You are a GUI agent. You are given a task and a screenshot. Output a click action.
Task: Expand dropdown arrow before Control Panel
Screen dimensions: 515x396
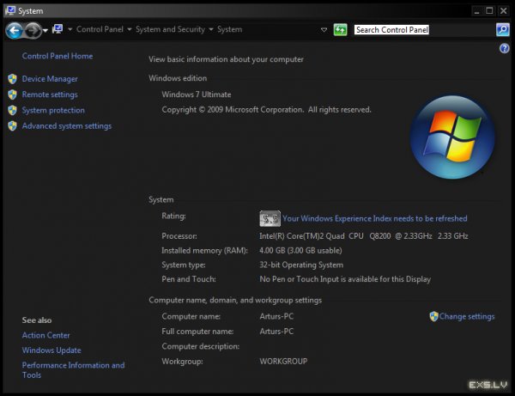70,29
